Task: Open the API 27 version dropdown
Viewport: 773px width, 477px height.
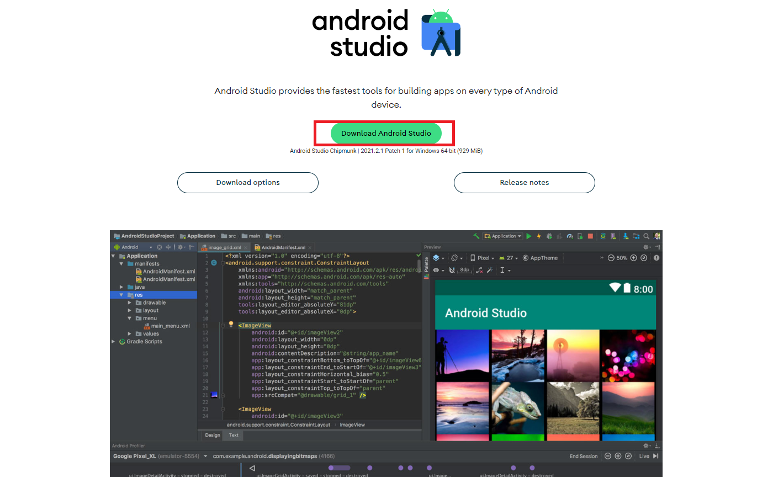Action: point(509,258)
